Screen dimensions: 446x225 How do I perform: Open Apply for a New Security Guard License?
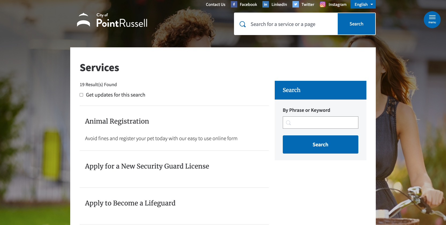pos(147,166)
